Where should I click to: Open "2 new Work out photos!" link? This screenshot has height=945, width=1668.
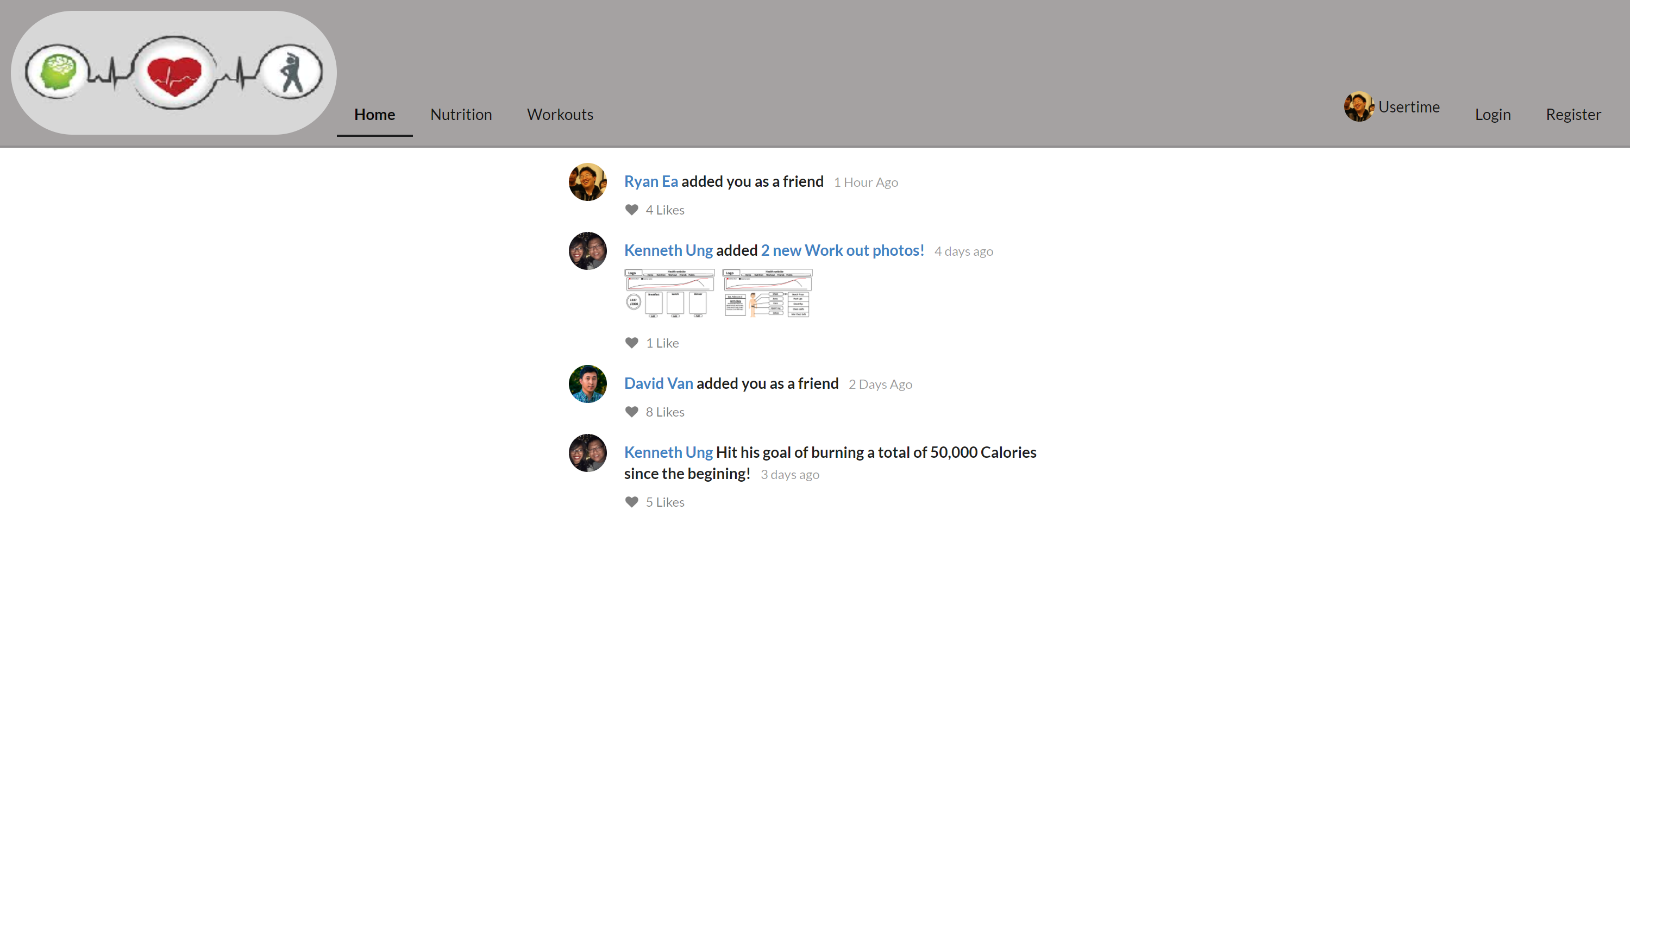point(842,250)
